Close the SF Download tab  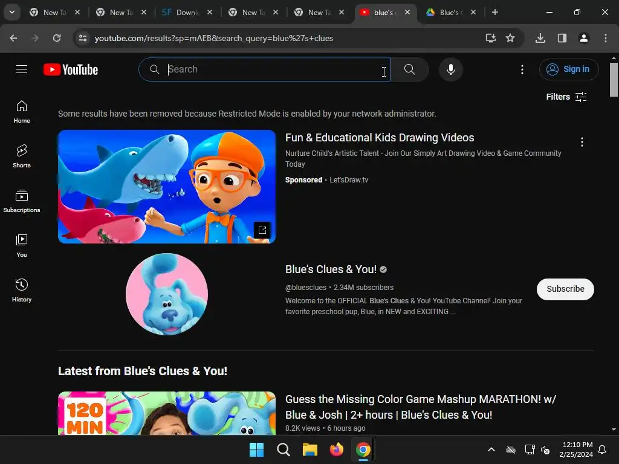[210, 12]
